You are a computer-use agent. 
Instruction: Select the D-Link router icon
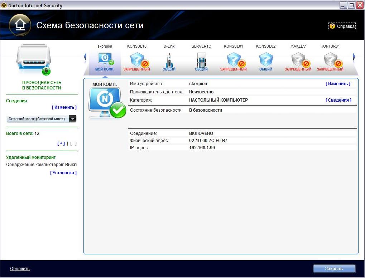pos(169,60)
